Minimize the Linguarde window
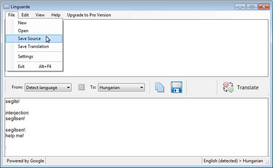 pyautogui.click(x=240, y=7)
